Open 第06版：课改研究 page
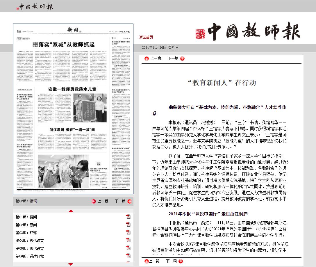The image size is (316, 267). tap(30, 256)
